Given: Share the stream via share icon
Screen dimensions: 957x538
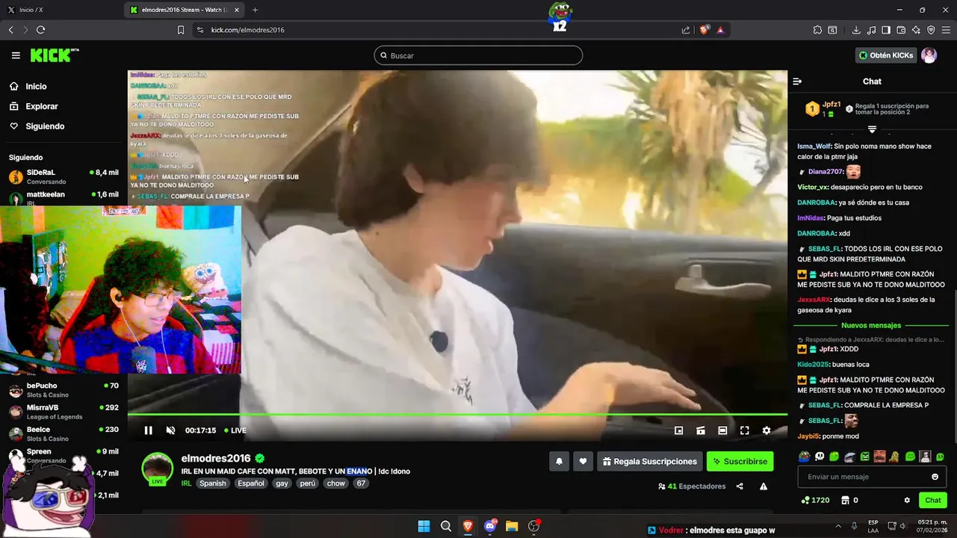Looking at the screenshot, I should [x=740, y=486].
